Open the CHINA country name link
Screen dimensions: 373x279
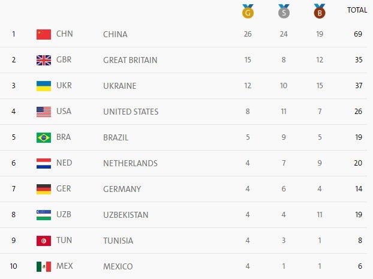(115, 34)
